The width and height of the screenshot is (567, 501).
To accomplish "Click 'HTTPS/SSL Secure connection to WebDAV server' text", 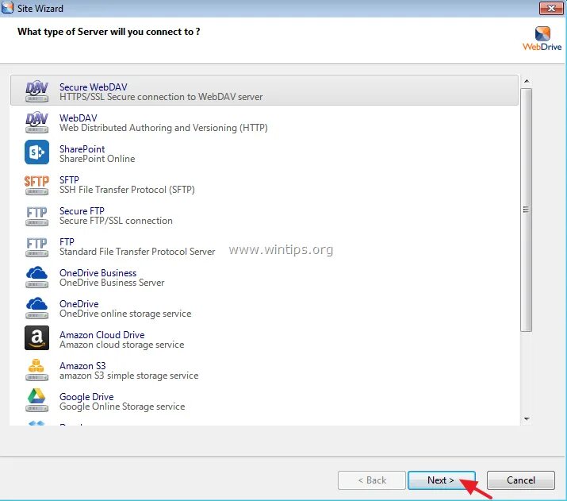I will click(161, 97).
